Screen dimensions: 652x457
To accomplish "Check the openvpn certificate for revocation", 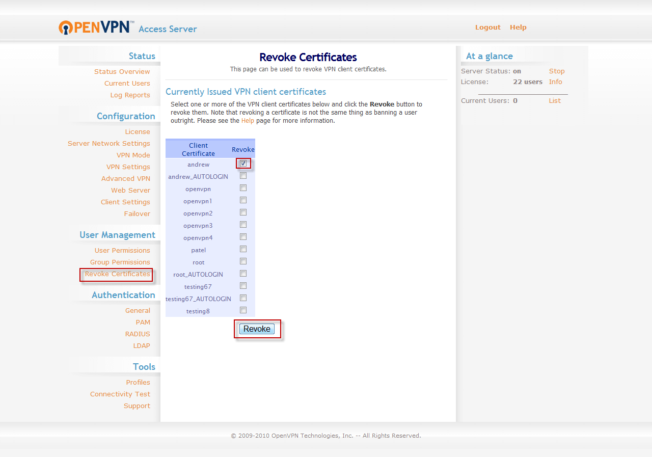I will [x=243, y=187].
